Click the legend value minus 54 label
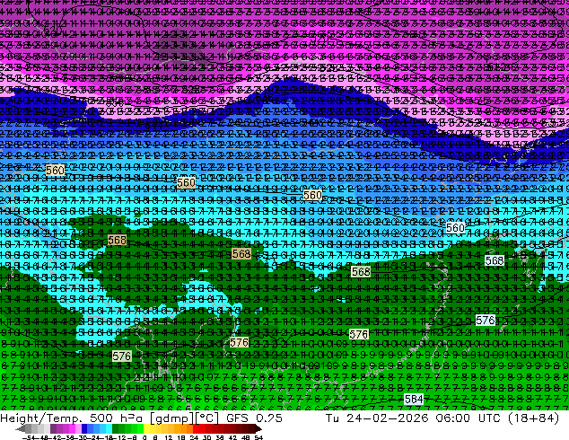The image size is (569, 440). pyautogui.click(x=29, y=438)
